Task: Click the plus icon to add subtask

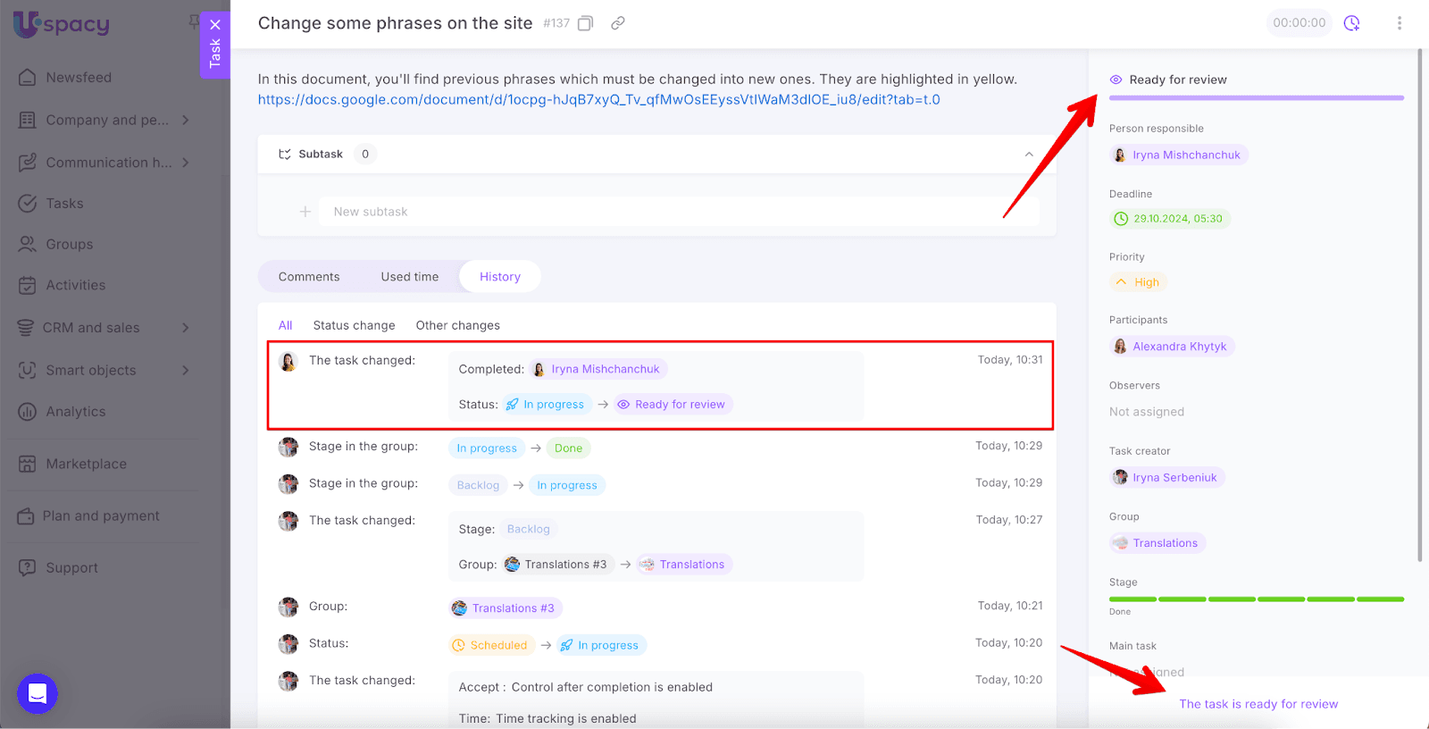Action: (x=305, y=212)
